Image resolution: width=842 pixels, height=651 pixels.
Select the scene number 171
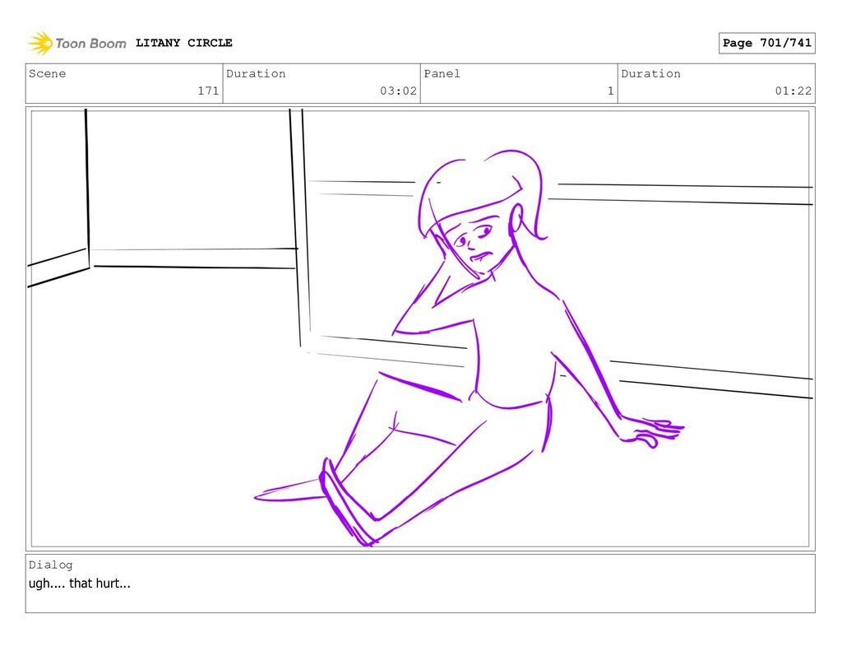[208, 91]
